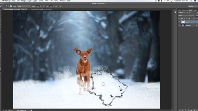Add layer mask icon
This screenshot has width=198, height=111.
(186, 110)
